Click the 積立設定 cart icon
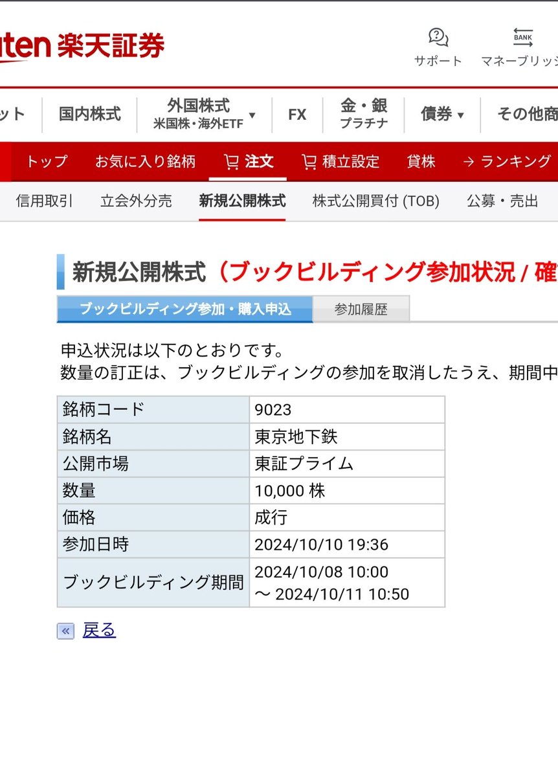 tap(309, 162)
